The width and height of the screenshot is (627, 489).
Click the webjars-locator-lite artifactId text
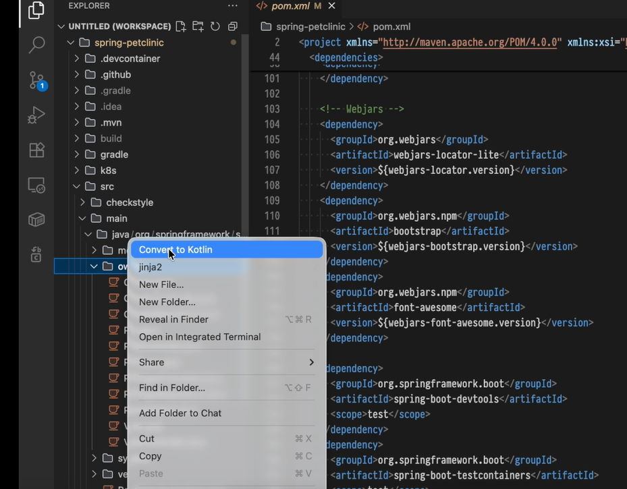pyautogui.click(x=446, y=154)
